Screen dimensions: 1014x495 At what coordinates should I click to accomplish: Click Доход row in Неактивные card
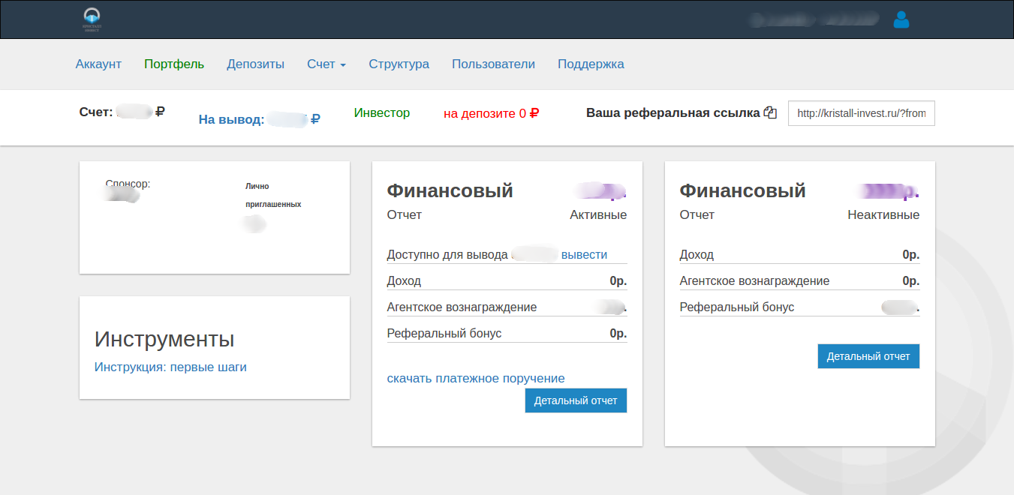(x=799, y=254)
